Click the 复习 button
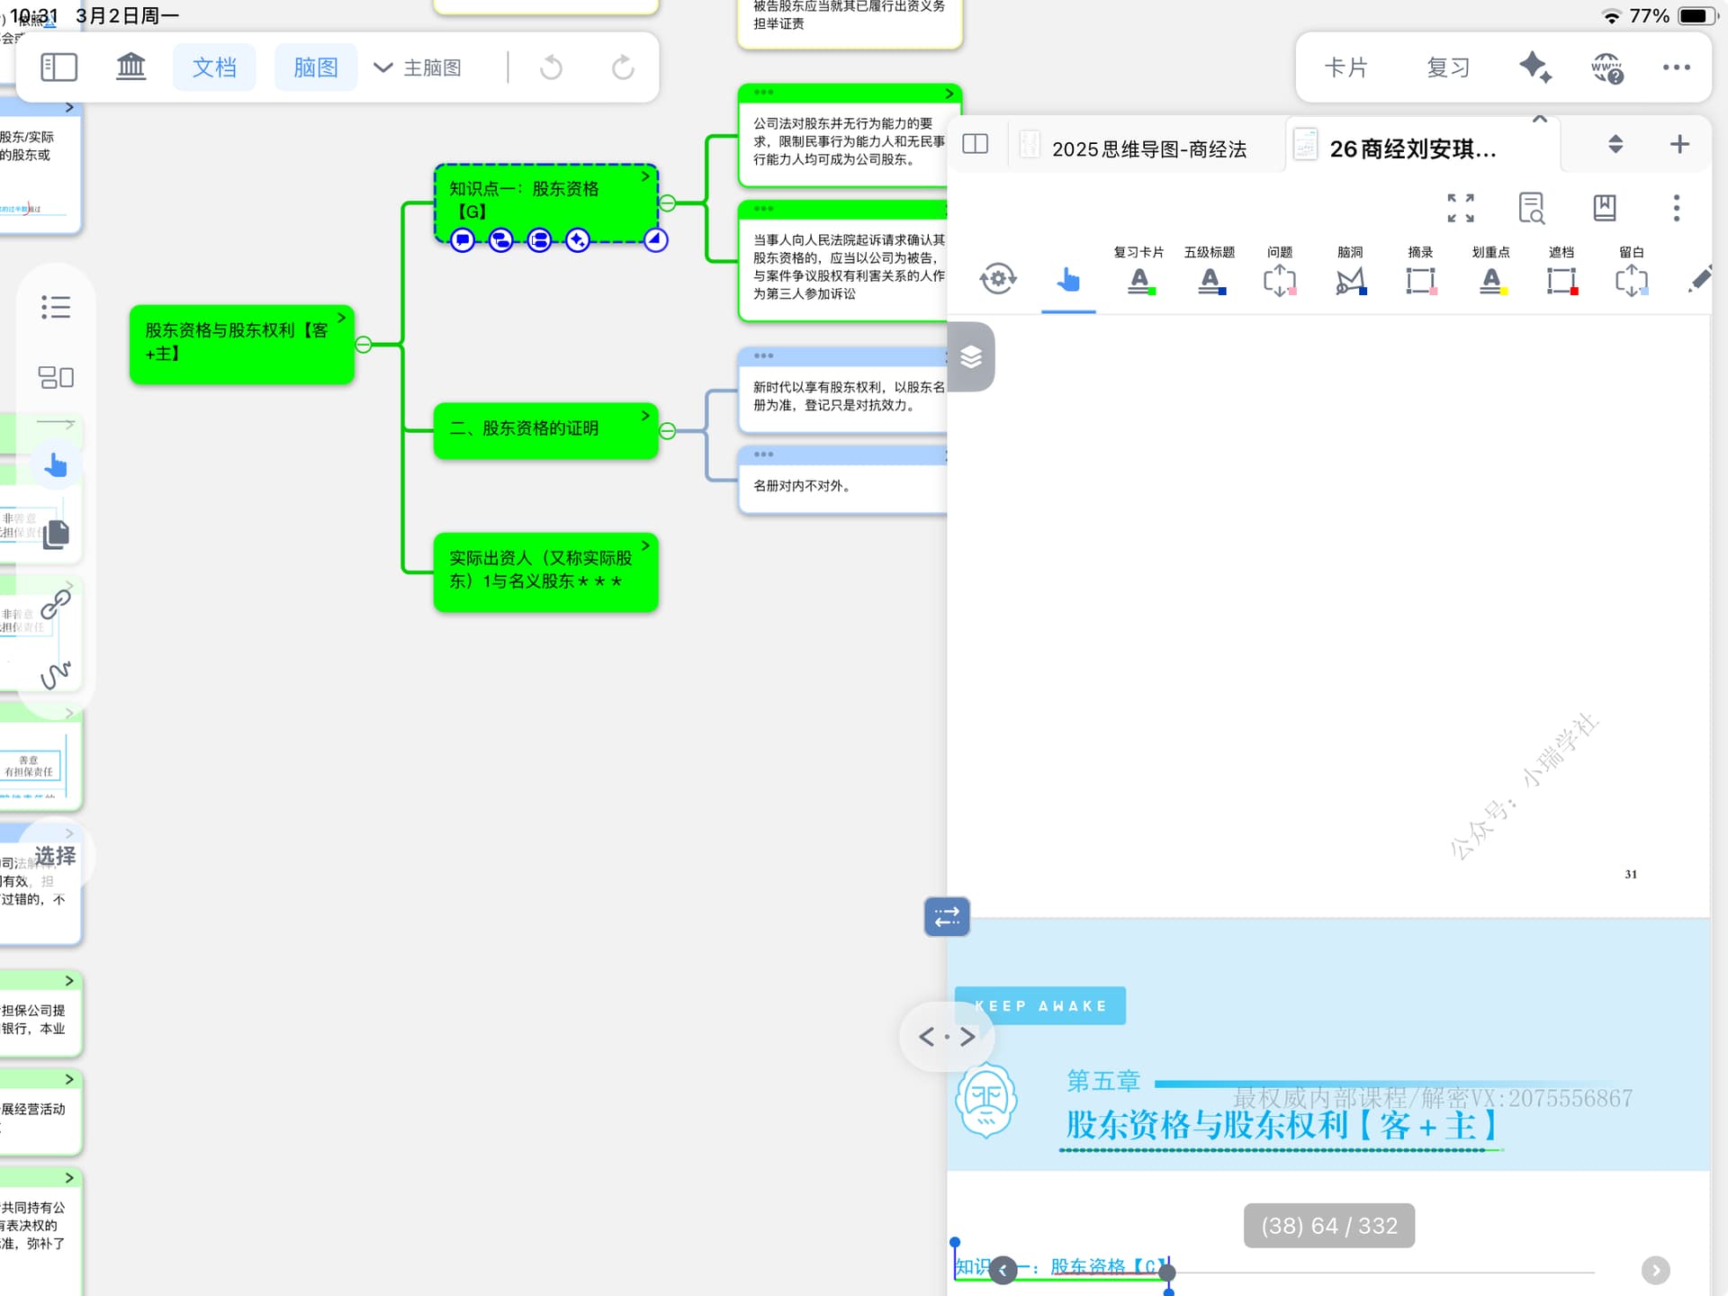This screenshot has width=1728, height=1296. pos(1448,67)
